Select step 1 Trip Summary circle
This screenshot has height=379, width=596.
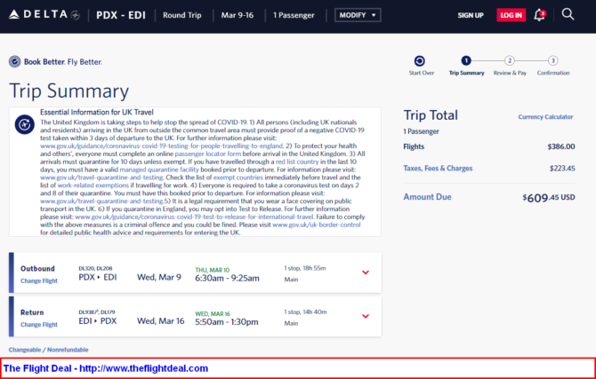coord(466,60)
